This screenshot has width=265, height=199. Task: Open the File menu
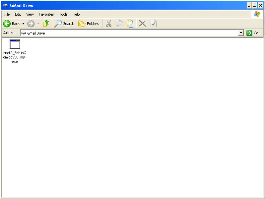tap(7, 14)
